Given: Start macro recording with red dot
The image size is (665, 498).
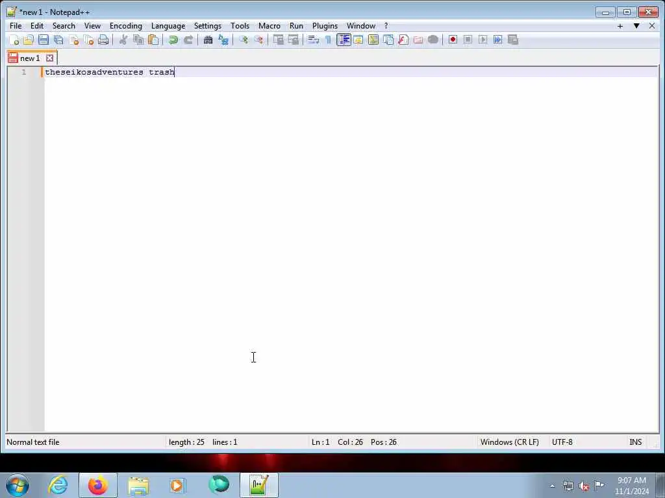Looking at the screenshot, I should tap(453, 40).
